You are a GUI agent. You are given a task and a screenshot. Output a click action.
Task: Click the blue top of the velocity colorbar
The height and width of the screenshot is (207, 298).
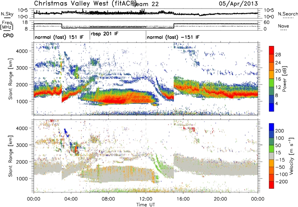click(272, 127)
